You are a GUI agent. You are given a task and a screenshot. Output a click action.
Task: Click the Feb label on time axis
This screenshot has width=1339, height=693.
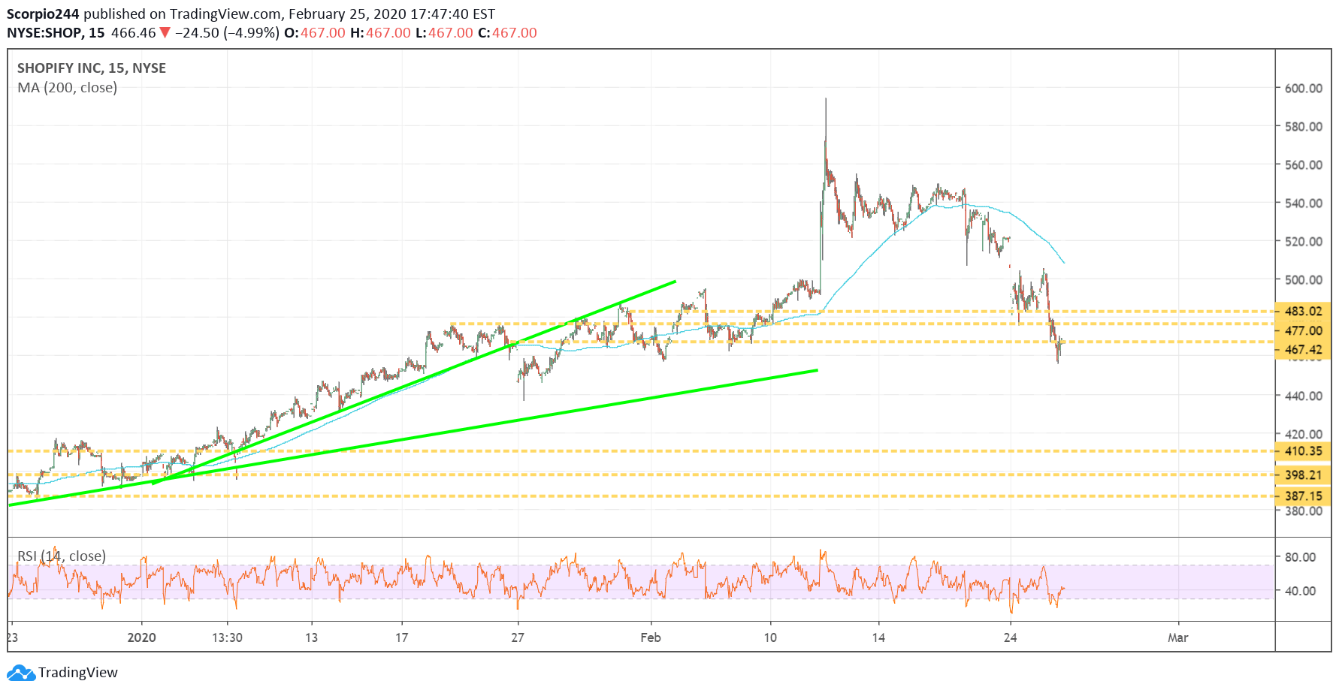click(651, 637)
